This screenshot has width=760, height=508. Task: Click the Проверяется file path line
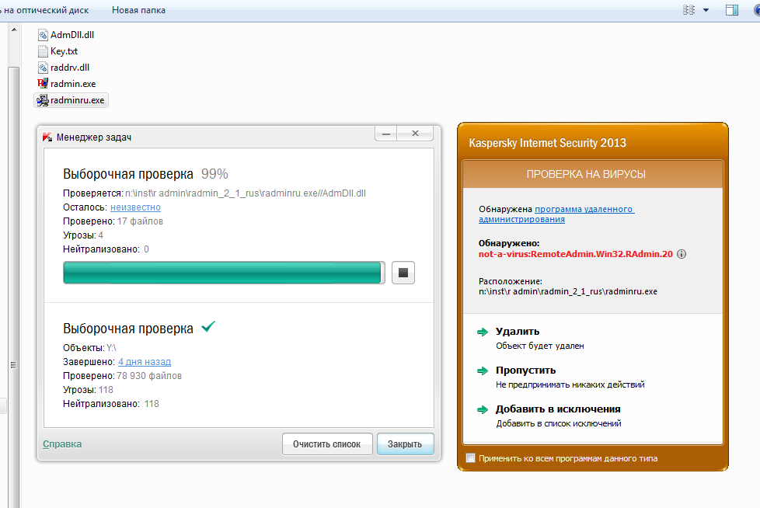214,193
